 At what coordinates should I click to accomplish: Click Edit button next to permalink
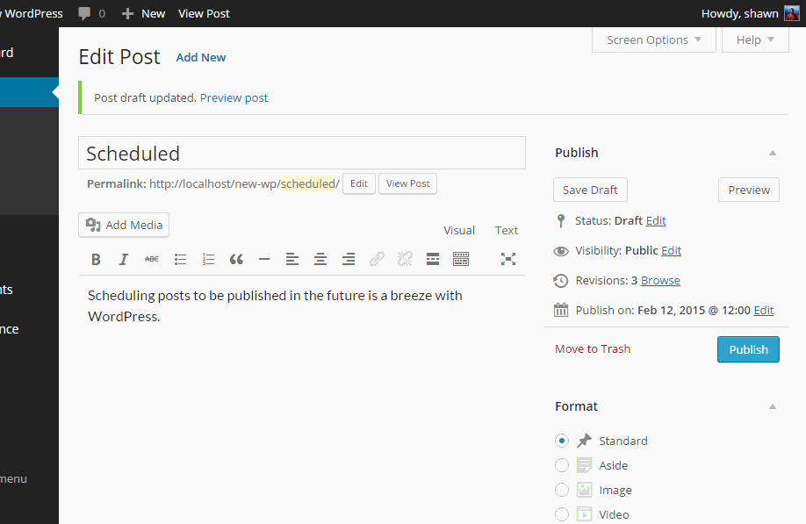pos(359,184)
